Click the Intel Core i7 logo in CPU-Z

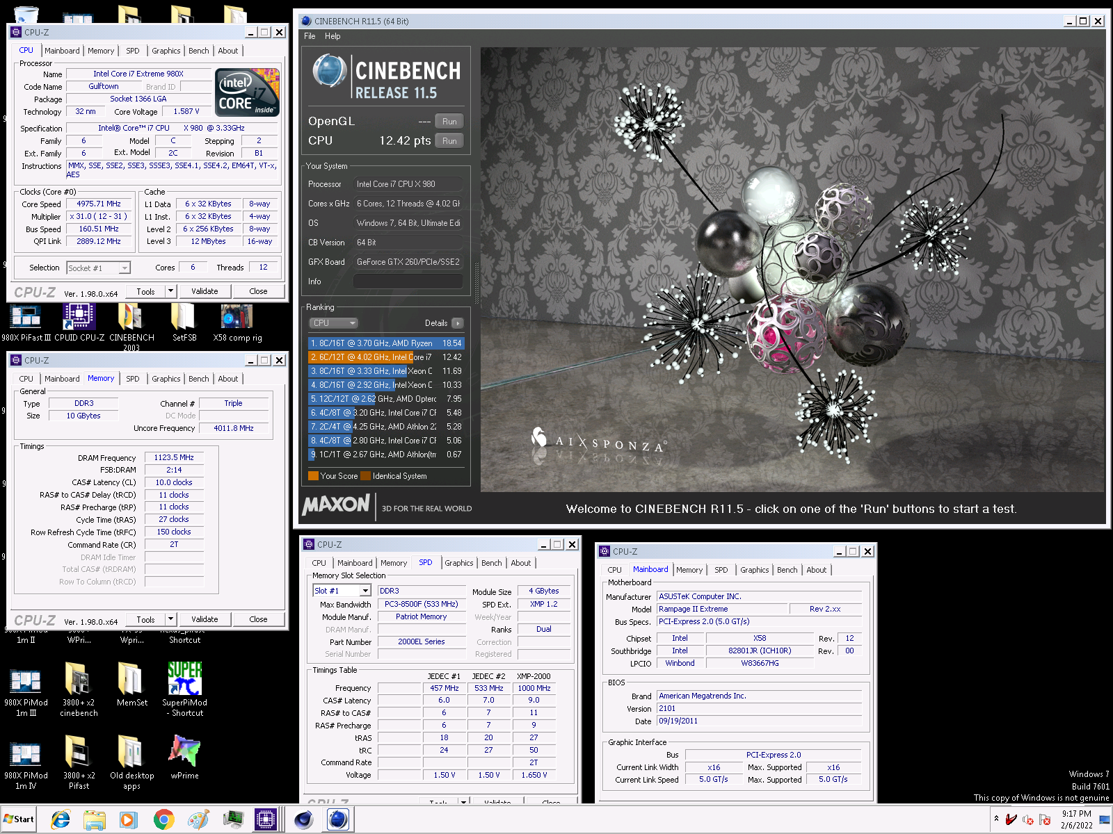pyautogui.click(x=247, y=92)
